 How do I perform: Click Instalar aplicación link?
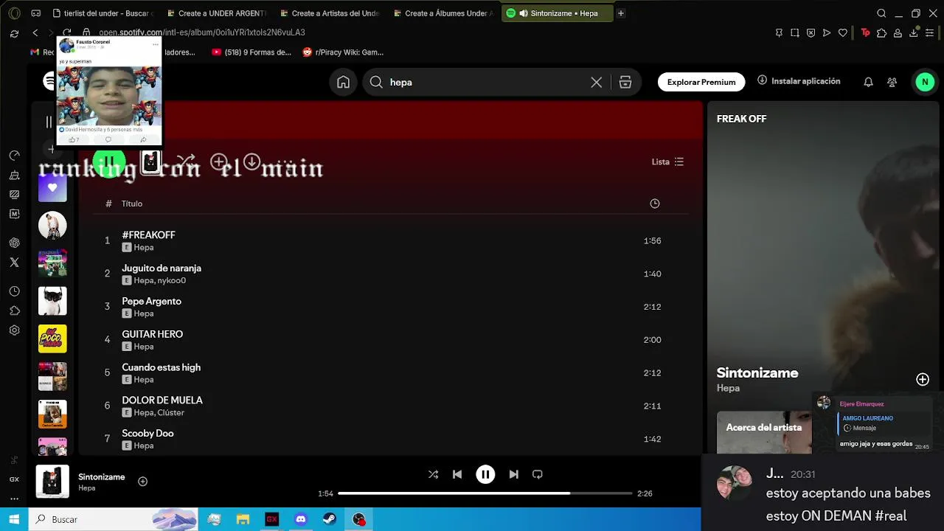(x=799, y=81)
